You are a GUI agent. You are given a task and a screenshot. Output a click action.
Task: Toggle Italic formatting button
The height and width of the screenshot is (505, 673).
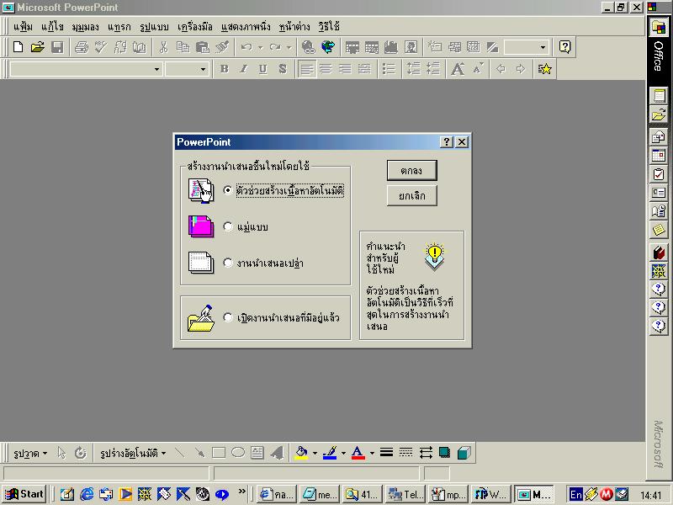(x=243, y=69)
